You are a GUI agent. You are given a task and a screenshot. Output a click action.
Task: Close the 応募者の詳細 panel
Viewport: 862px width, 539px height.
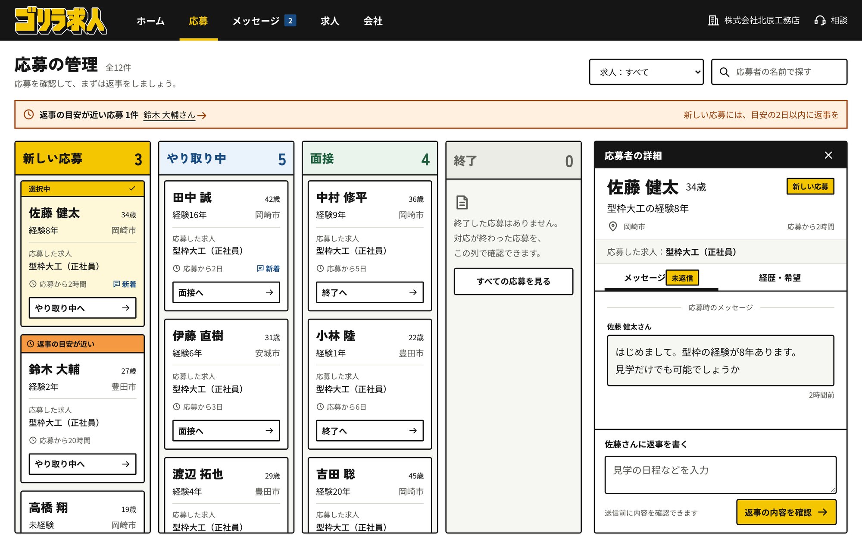828,155
